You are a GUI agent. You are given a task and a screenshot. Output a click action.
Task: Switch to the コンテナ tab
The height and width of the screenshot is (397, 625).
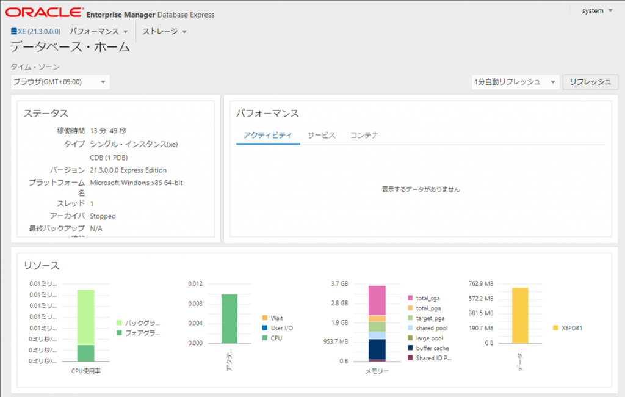(364, 135)
